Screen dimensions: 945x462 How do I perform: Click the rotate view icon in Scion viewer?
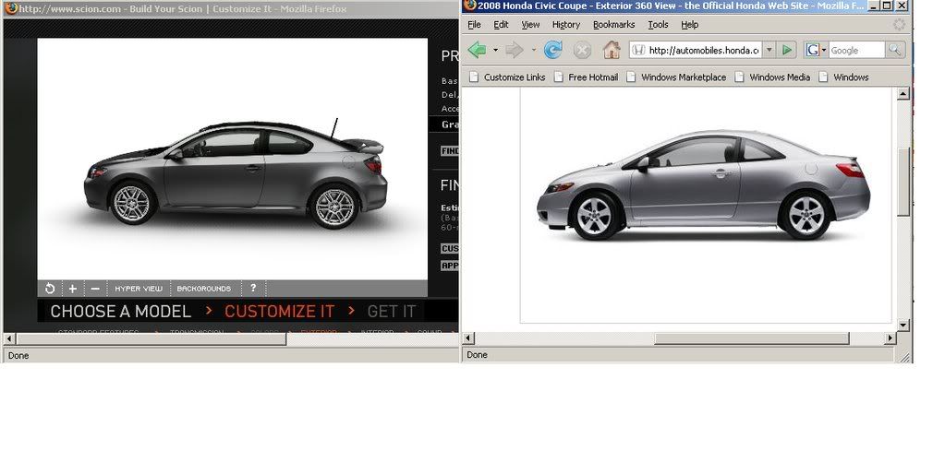pos(50,289)
